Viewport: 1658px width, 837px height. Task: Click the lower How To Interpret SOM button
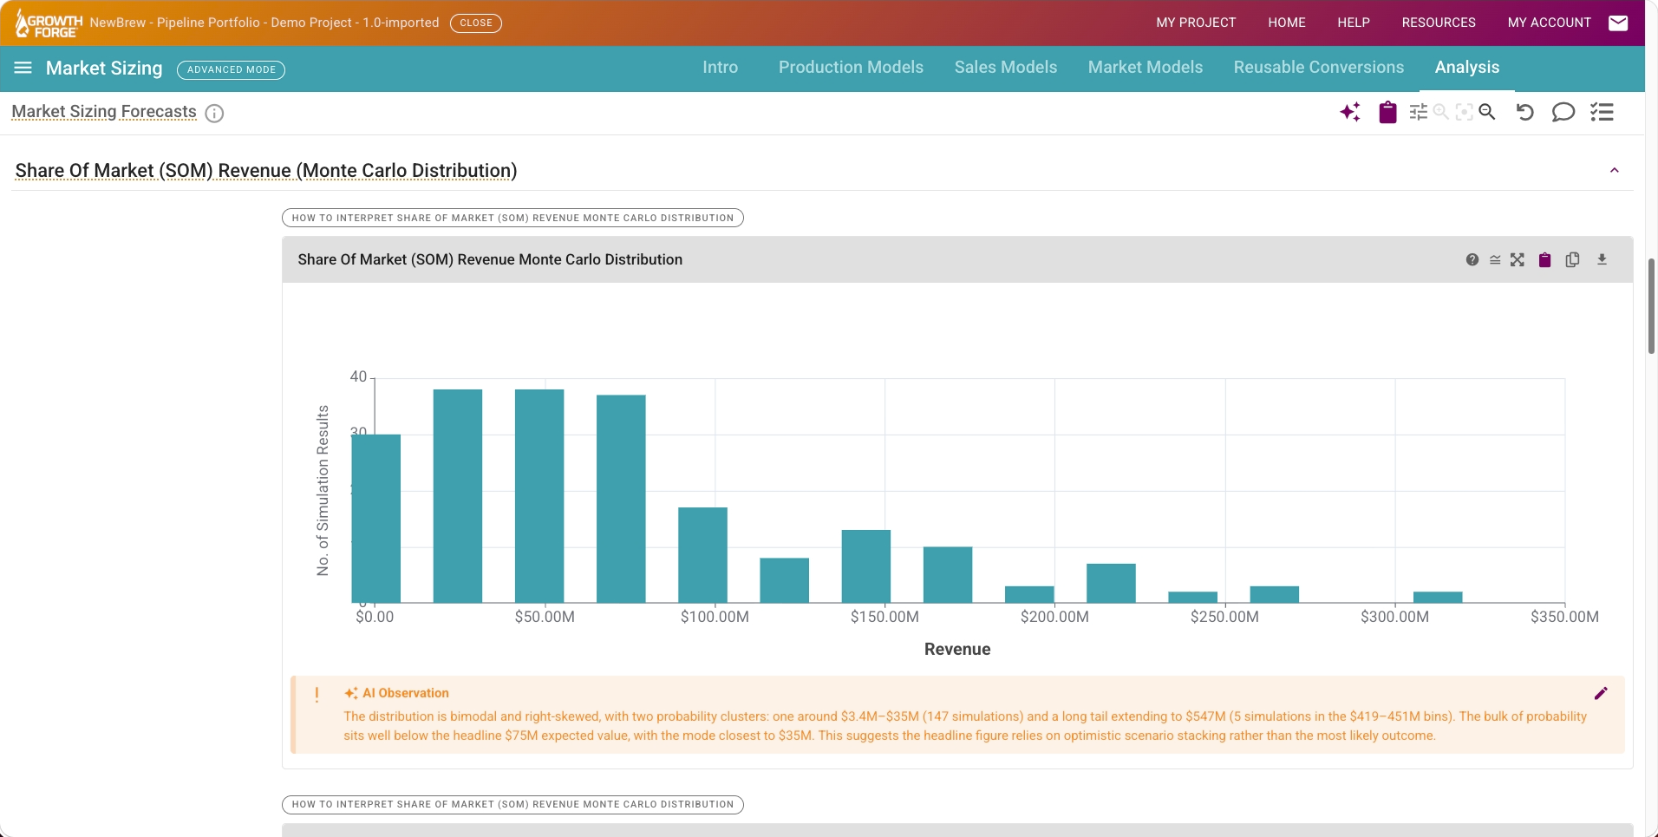[512, 804]
